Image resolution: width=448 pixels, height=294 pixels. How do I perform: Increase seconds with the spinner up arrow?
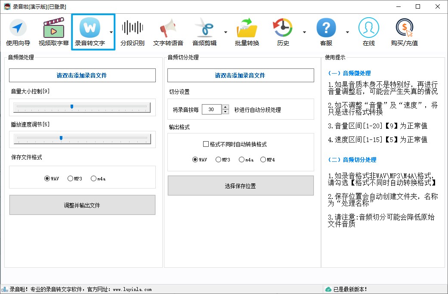[x=226, y=107]
